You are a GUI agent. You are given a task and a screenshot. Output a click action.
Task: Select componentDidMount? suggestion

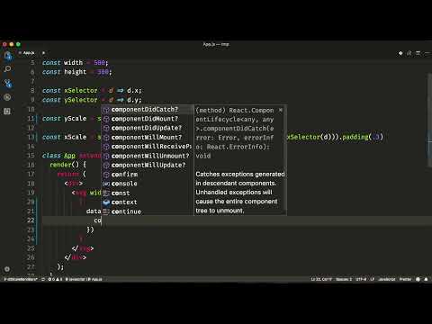coord(148,119)
